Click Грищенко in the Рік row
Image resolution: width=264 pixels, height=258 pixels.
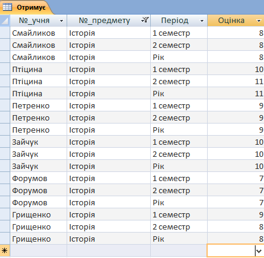click(x=31, y=239)
